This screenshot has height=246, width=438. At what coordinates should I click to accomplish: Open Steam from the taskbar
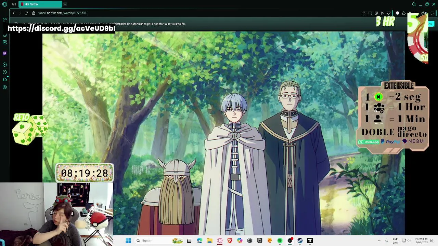click(x=300, y=241)
